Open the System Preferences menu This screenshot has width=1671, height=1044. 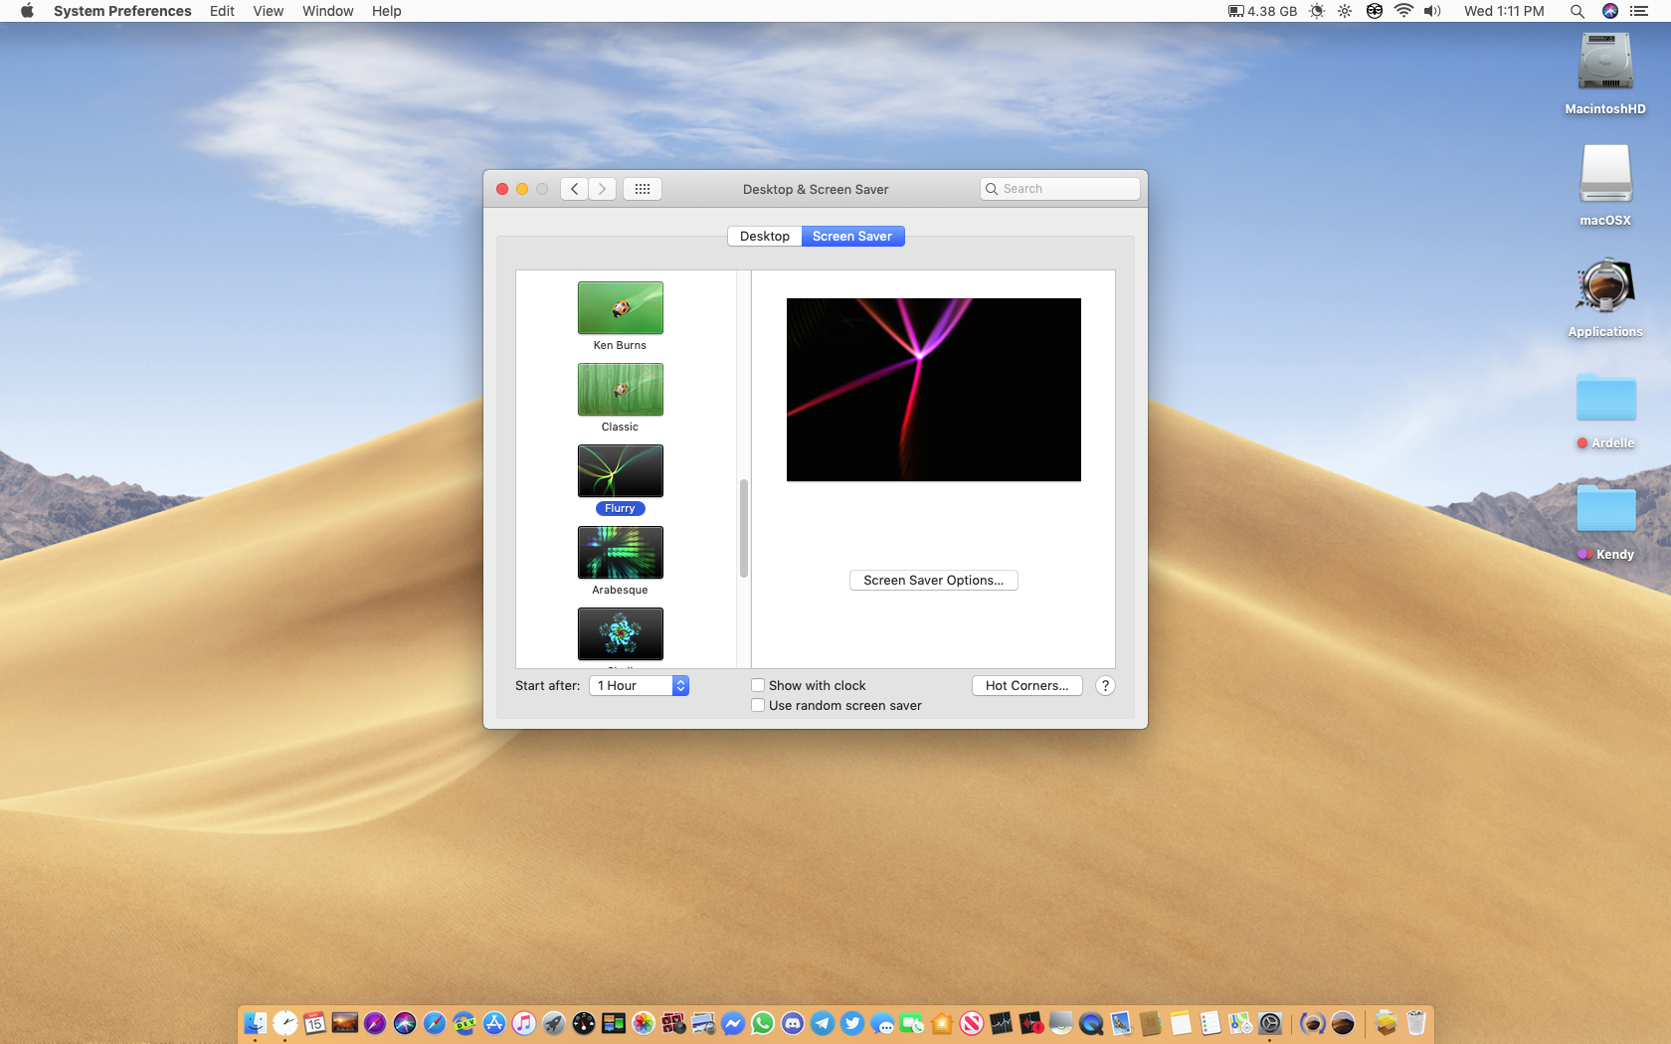point(122,11)
